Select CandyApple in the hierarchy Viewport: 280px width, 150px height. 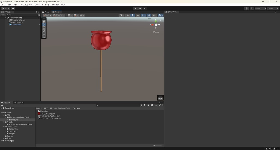(16, 25)
